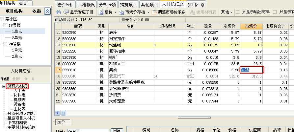Screen dimensions: 294x132
Task: Click the 切换 button
Action: pos(117,130)
